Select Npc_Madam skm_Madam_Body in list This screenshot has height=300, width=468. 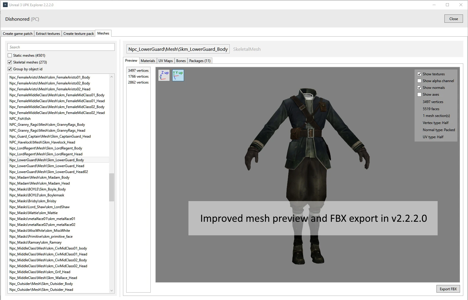tap(40, 177)
